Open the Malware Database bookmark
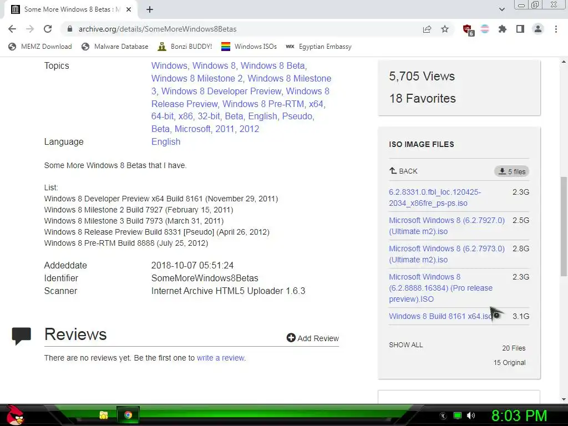The image size is (568, 426). pos(115,47)
